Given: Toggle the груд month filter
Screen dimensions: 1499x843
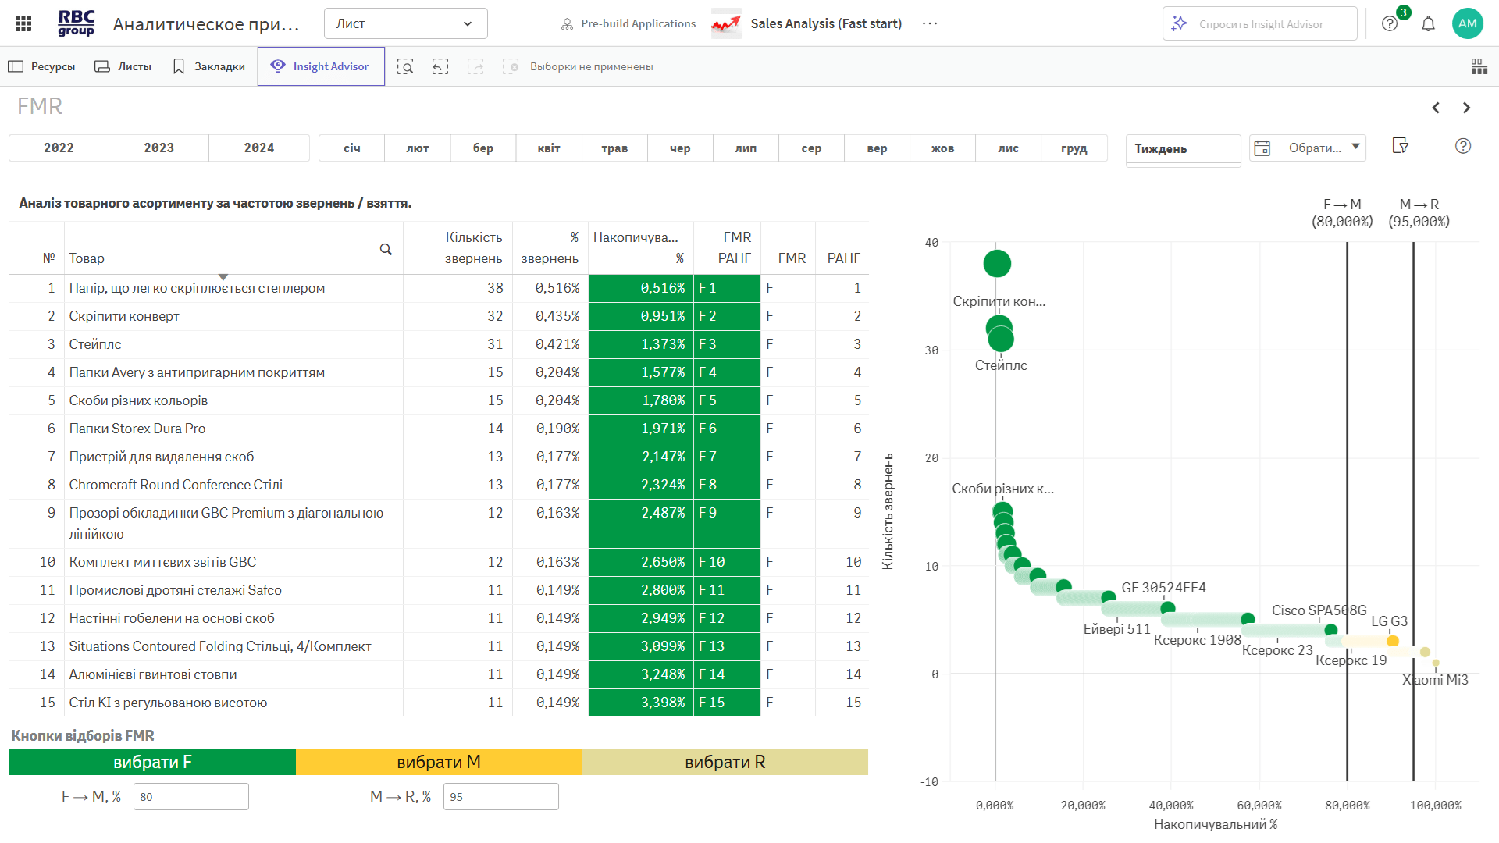Looking at the screenshot, I should coord(1074,148).
